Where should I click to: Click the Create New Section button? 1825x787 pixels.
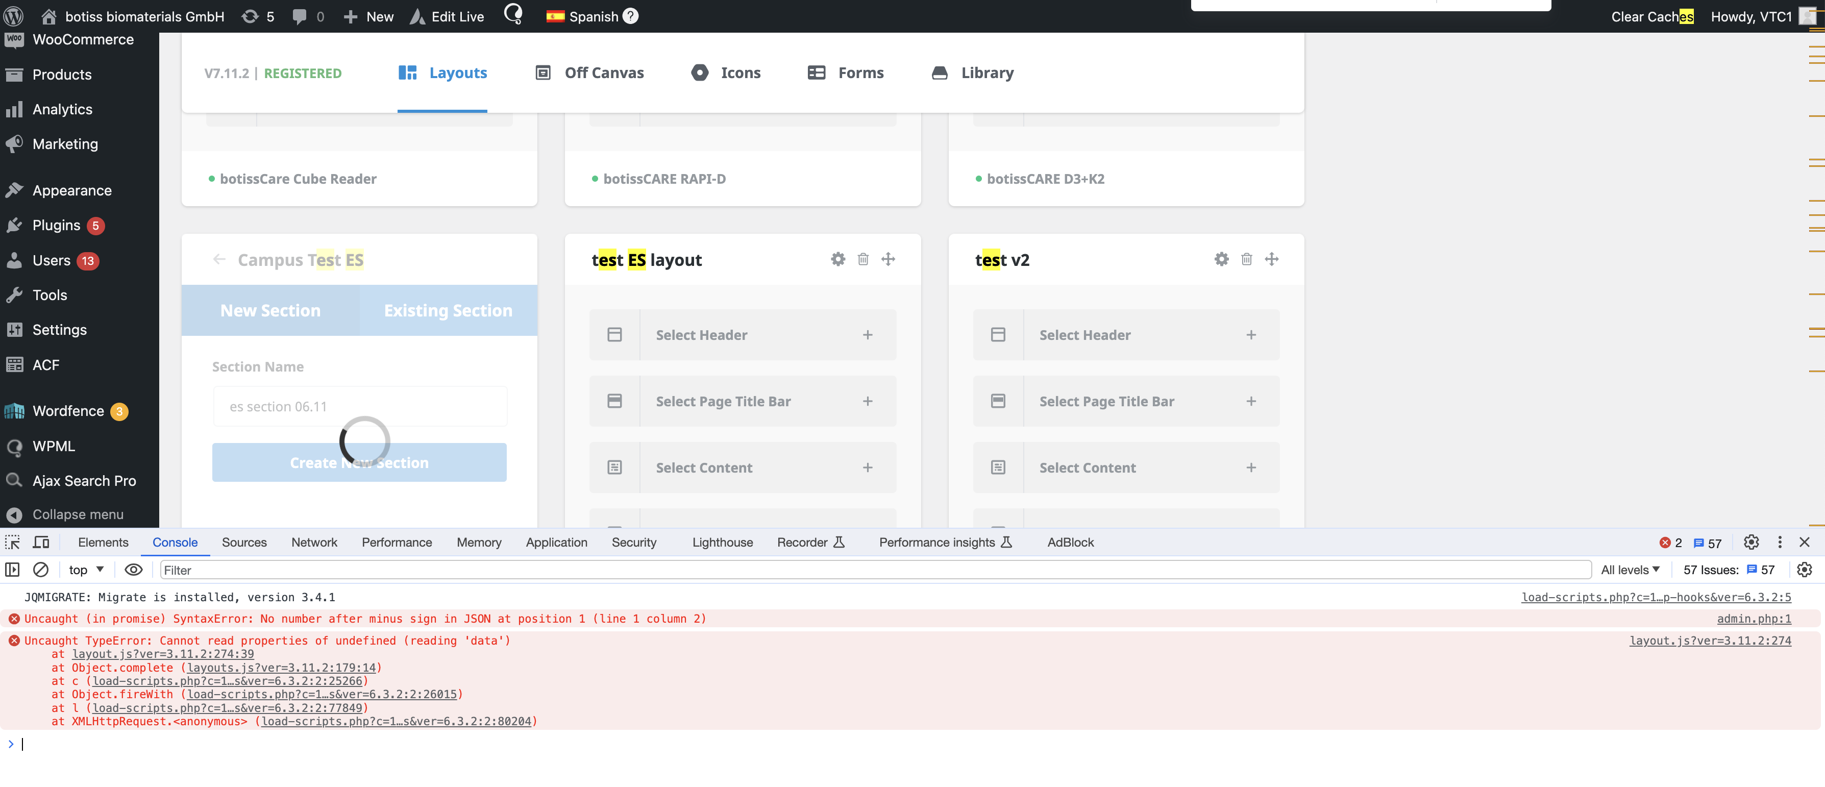[x=359, y=462]
